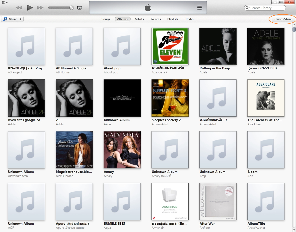Open the Alex Clare Lateness album cover
The height and width of the screenshot is (232, 296).
click(x=266, y=98)
